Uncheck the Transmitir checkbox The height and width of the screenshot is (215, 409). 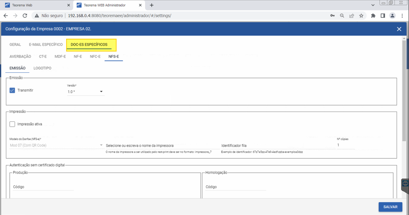[x=12, y=90]
